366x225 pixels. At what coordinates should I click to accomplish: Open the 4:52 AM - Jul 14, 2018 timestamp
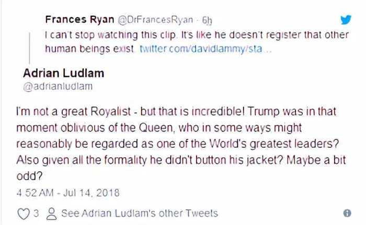click(68, 193)
